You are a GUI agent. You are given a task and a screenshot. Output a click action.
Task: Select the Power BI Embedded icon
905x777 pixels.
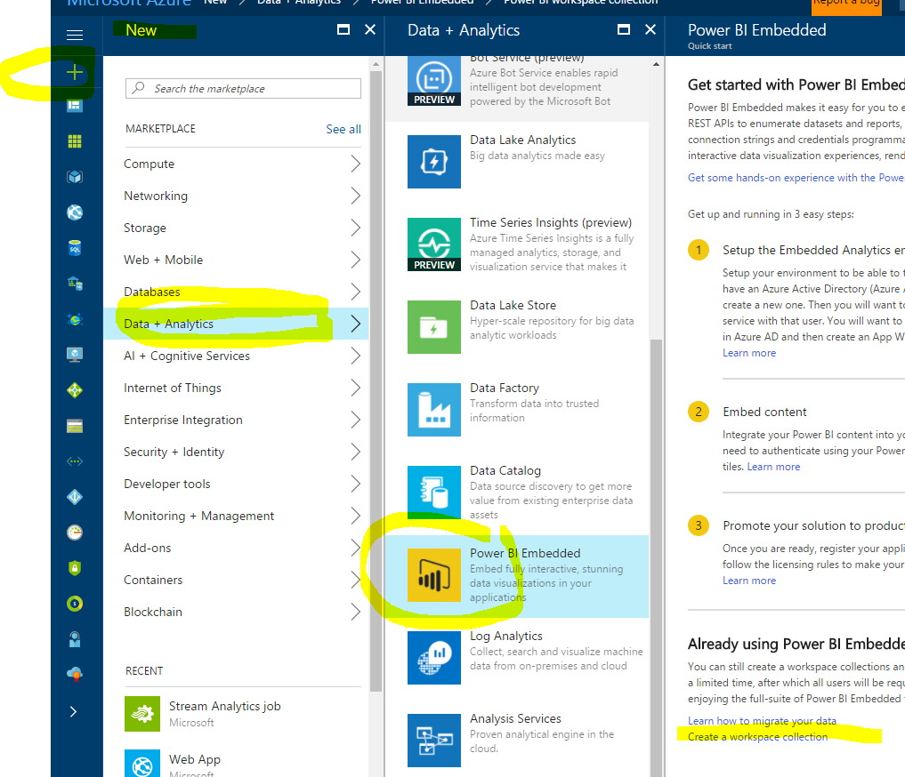434,575
